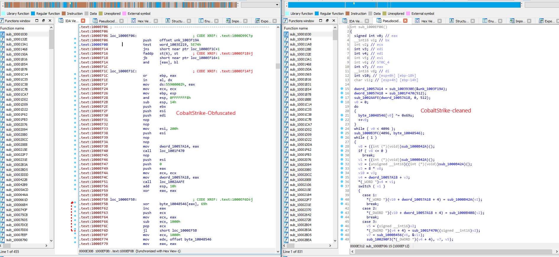Close the right Functions window panel
This screenshot has height=257, width=559.
pyautogui.click(x=334, y=21)
